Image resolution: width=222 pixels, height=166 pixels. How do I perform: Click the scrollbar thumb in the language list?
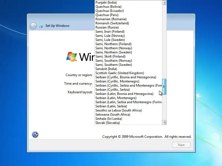164,87
